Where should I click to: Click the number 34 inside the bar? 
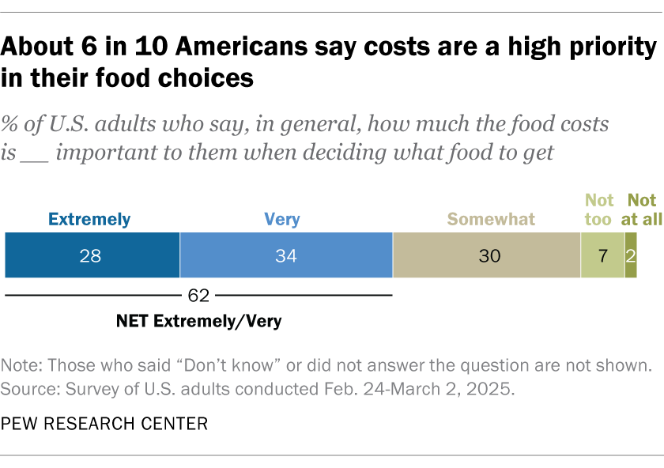point(286,255)
